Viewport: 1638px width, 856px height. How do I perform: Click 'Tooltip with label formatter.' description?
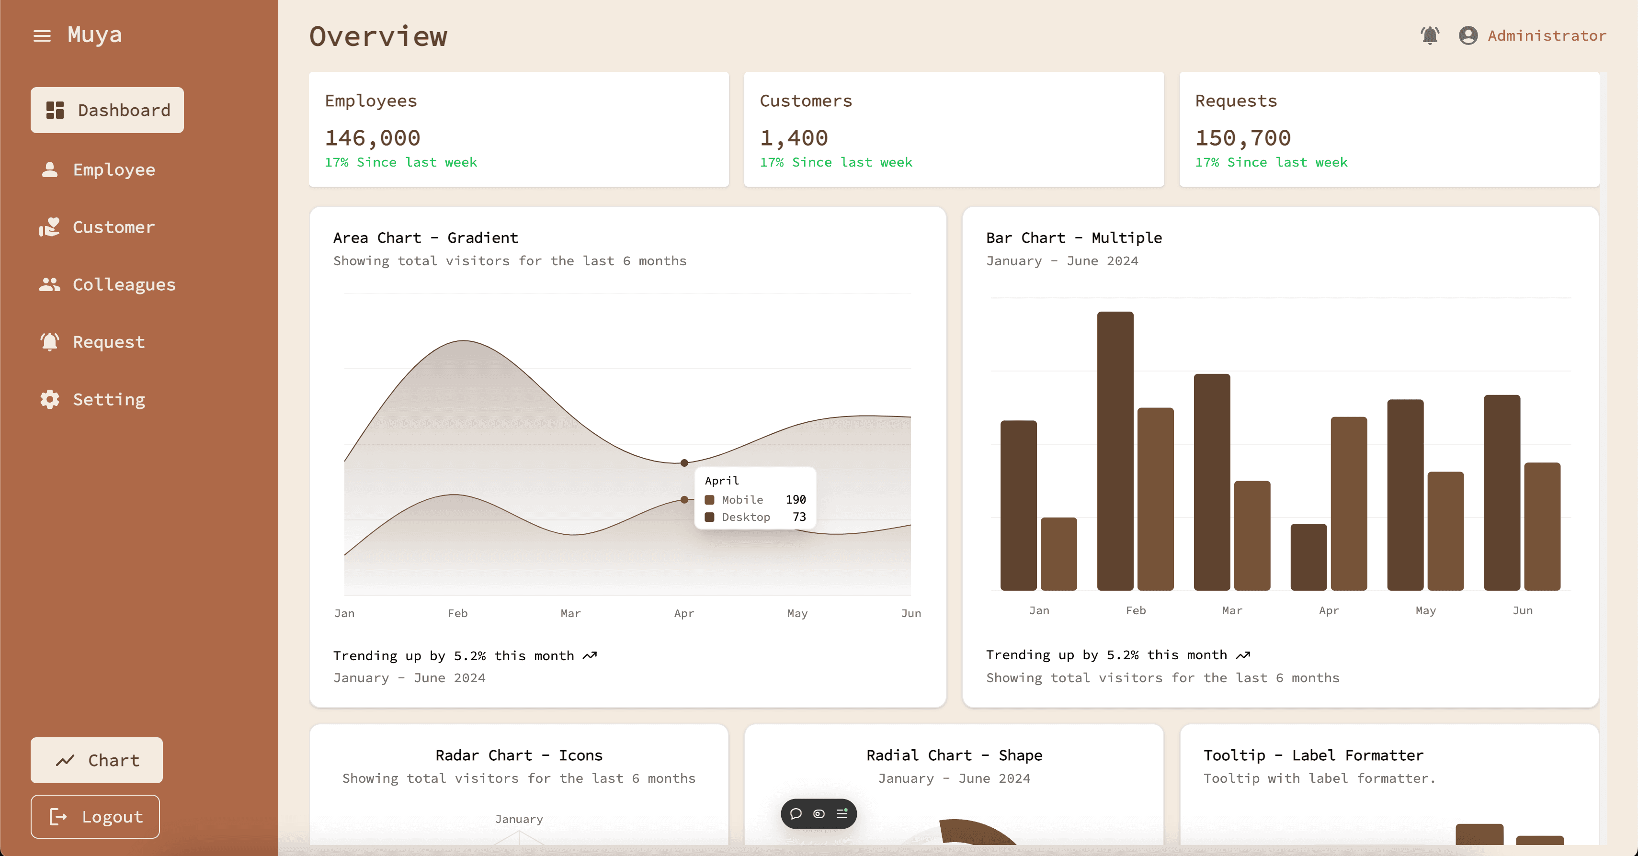(1319, 778)
